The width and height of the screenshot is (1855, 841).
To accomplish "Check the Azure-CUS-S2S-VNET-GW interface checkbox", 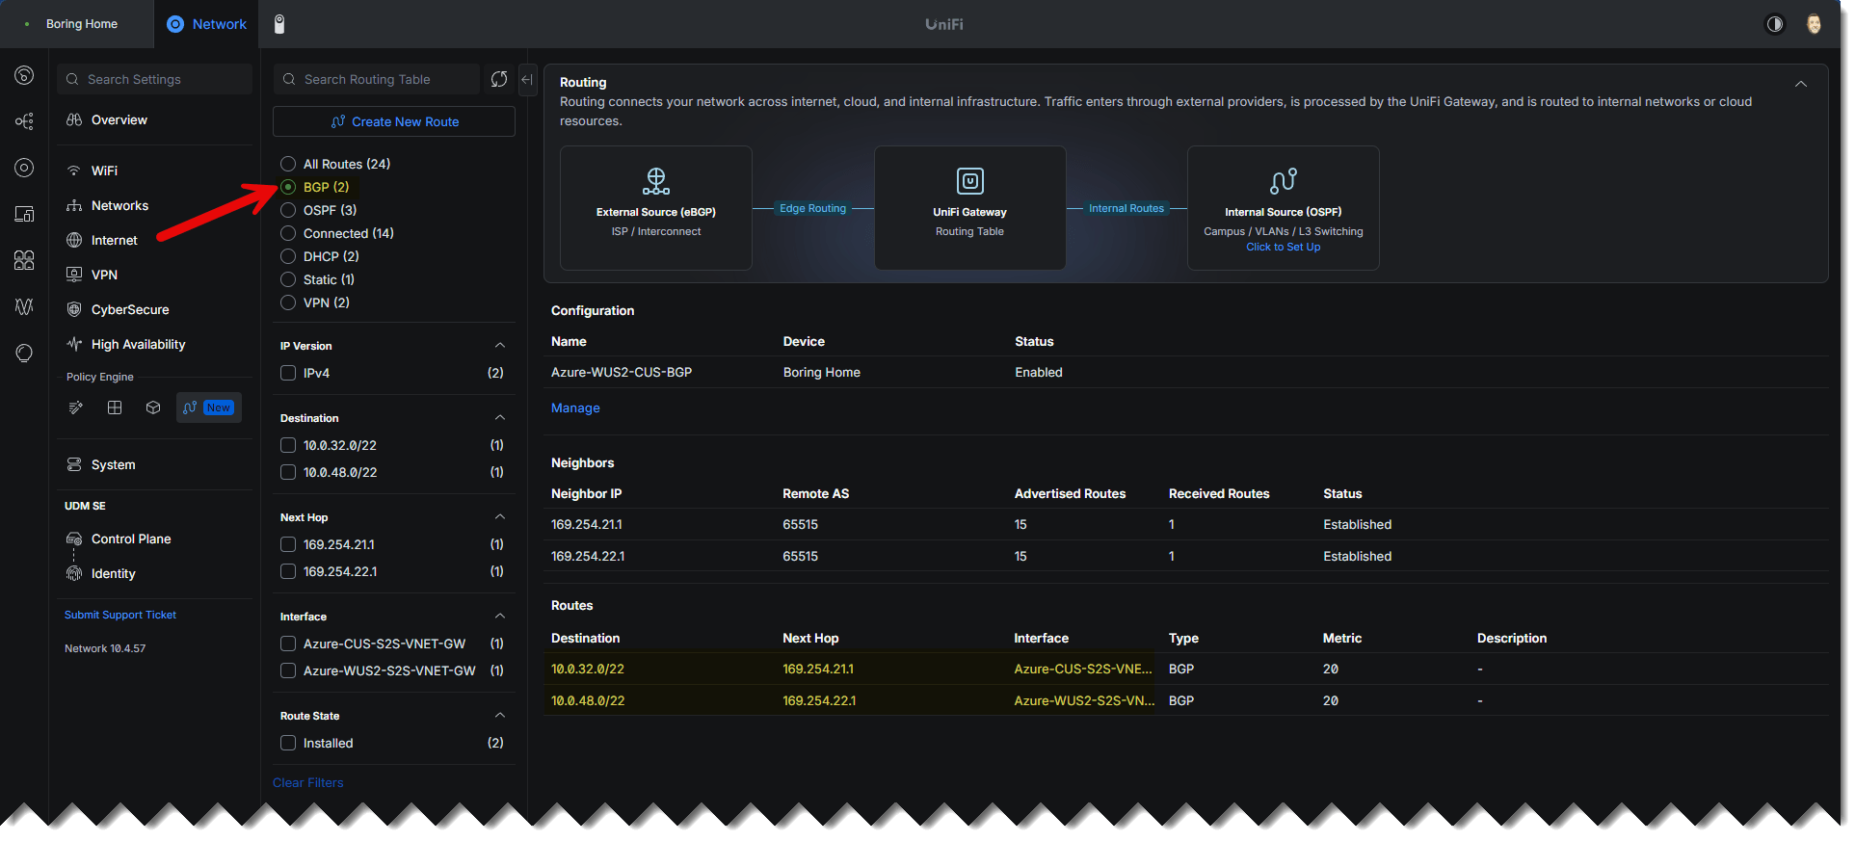I will point(288,644).
